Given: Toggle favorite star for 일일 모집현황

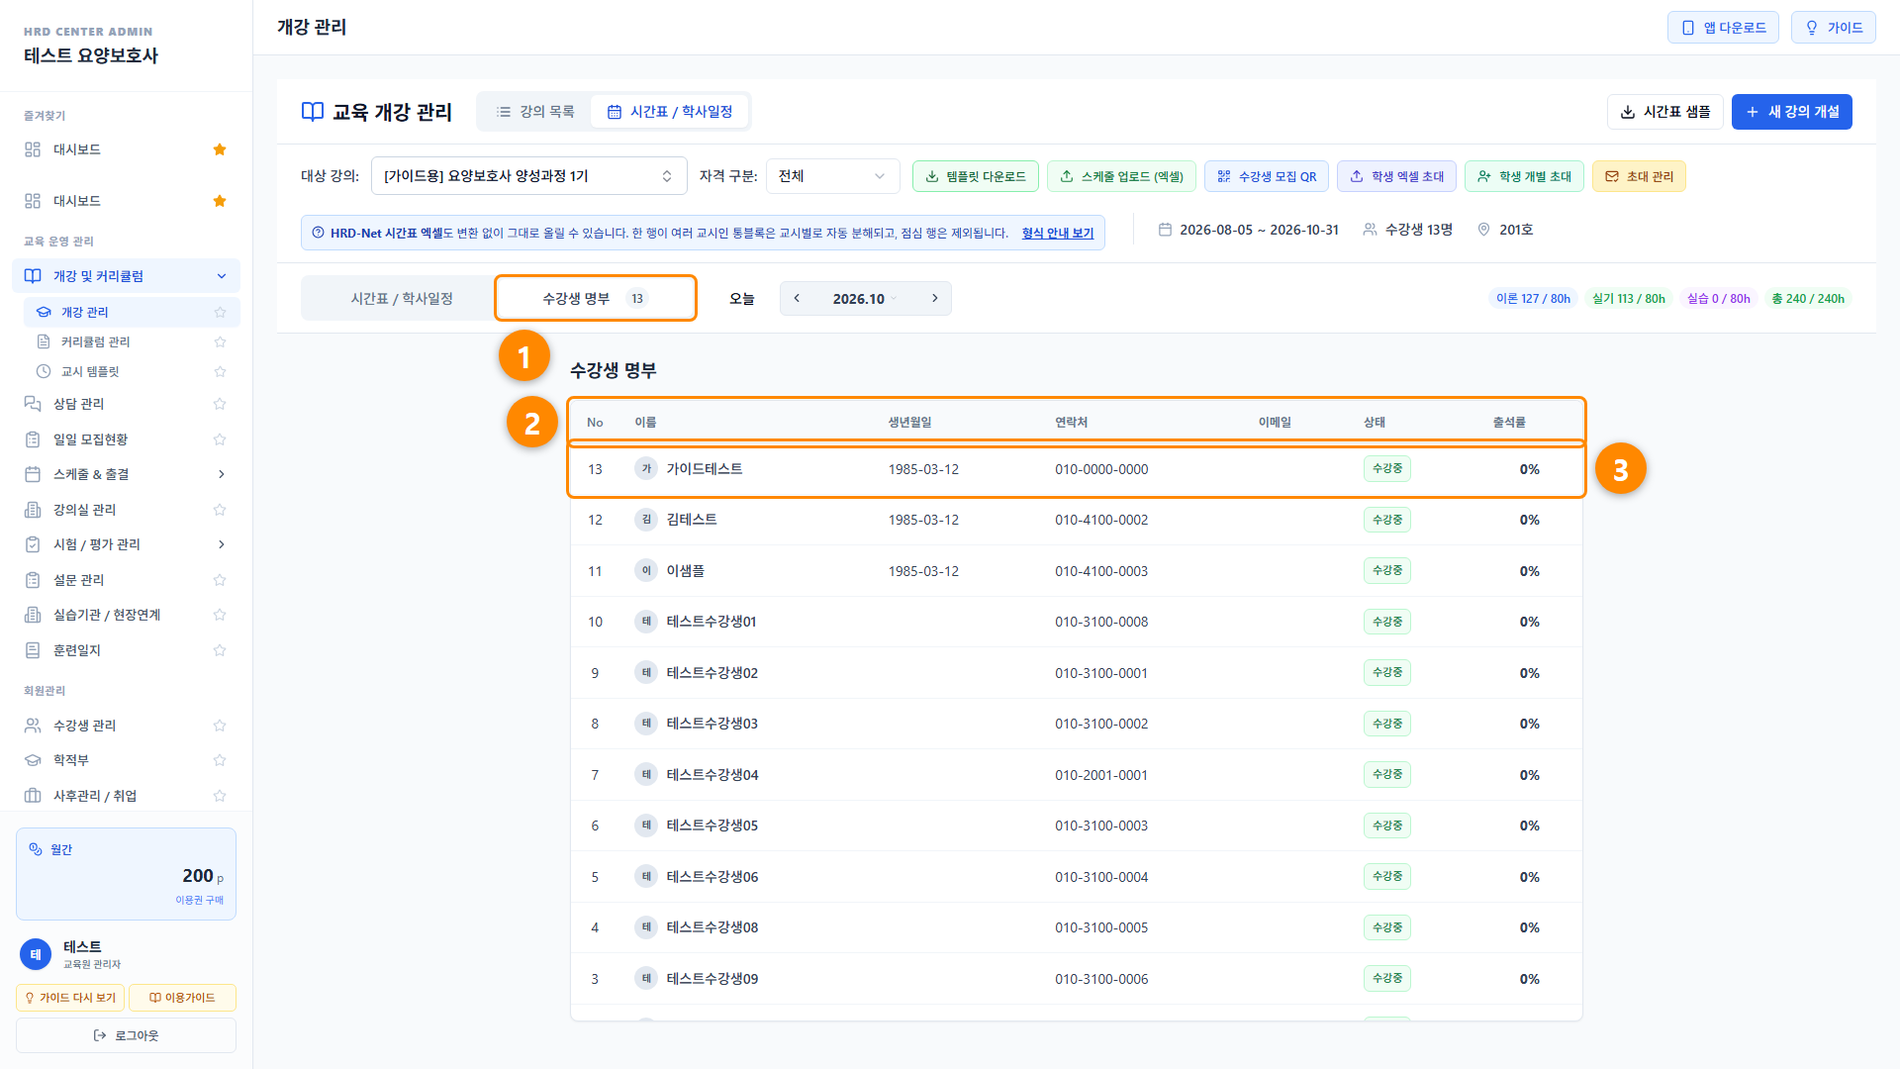Looking at the screenshot, I should pos(220,439).
